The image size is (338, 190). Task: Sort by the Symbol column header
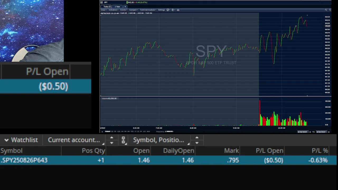point(30,151)
